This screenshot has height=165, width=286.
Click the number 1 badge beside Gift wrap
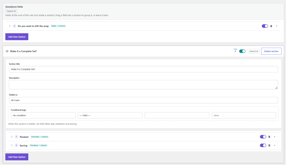click(x=14, y=26)
